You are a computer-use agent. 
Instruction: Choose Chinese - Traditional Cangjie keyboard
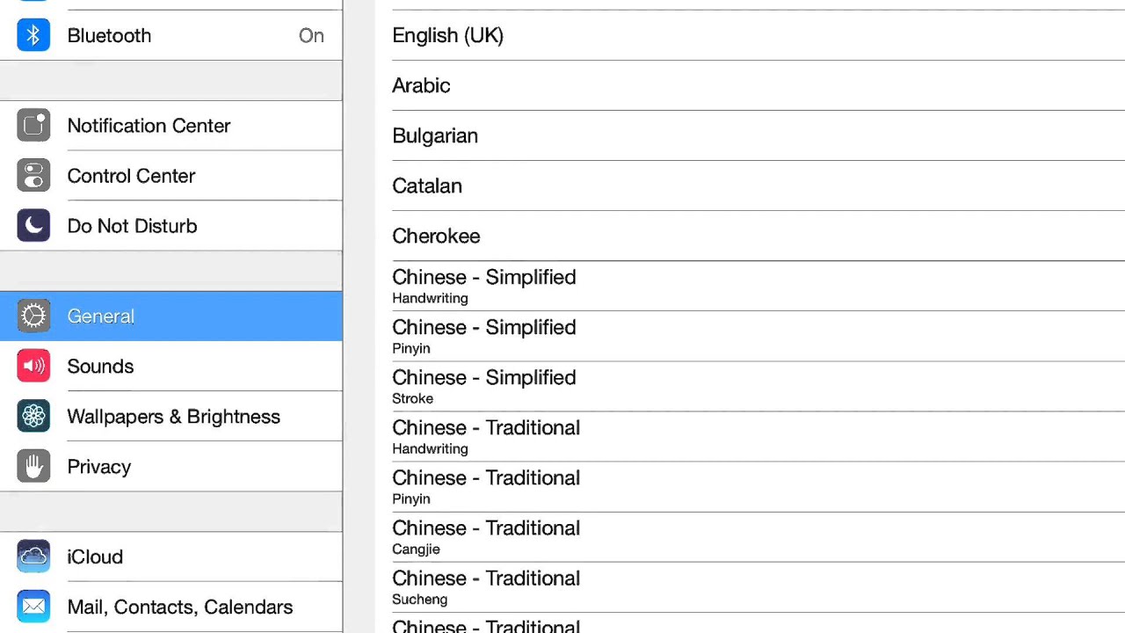750,536
